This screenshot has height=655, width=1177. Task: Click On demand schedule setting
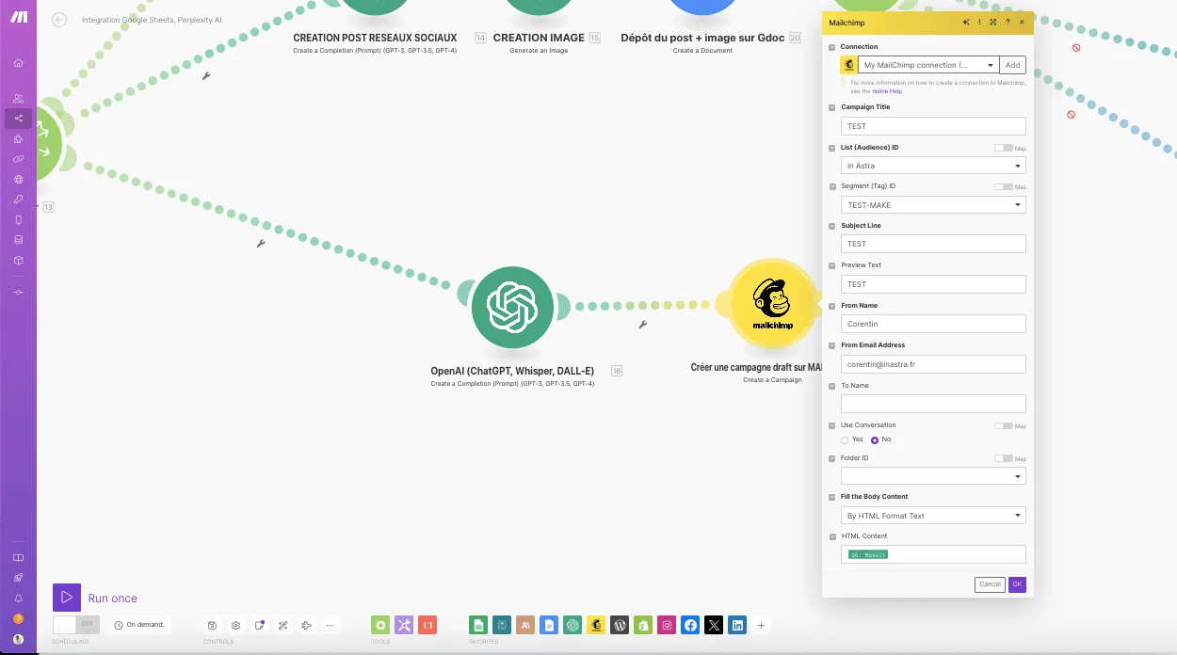(x=139, y=625)
